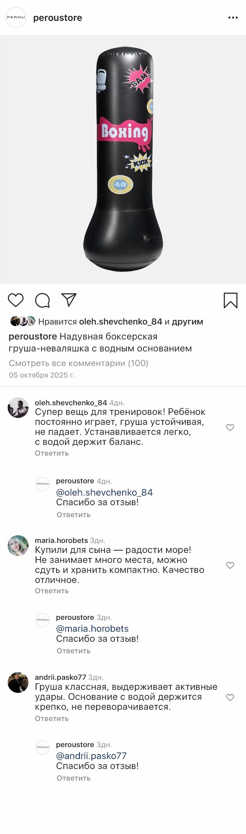
Task: Open comments via speech bubble icon
Action: [x=42, y=300]
